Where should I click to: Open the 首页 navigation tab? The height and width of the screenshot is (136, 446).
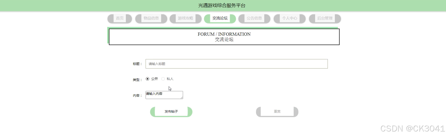(x=120, y=18)
